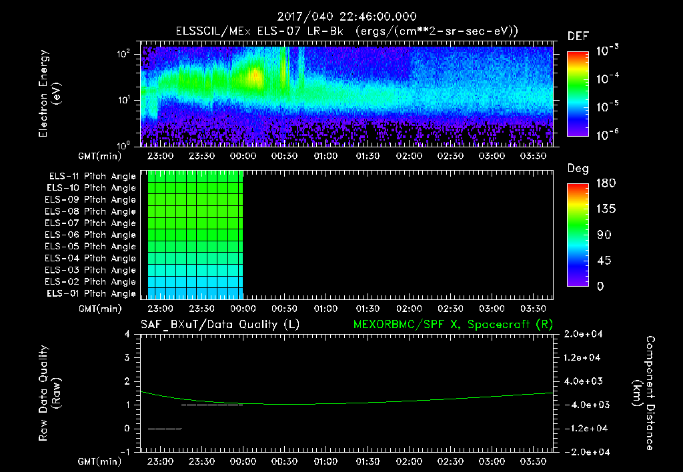Pick the ELS-05 Pitch Angle label

pyautogui.click(x=91, y=247)
